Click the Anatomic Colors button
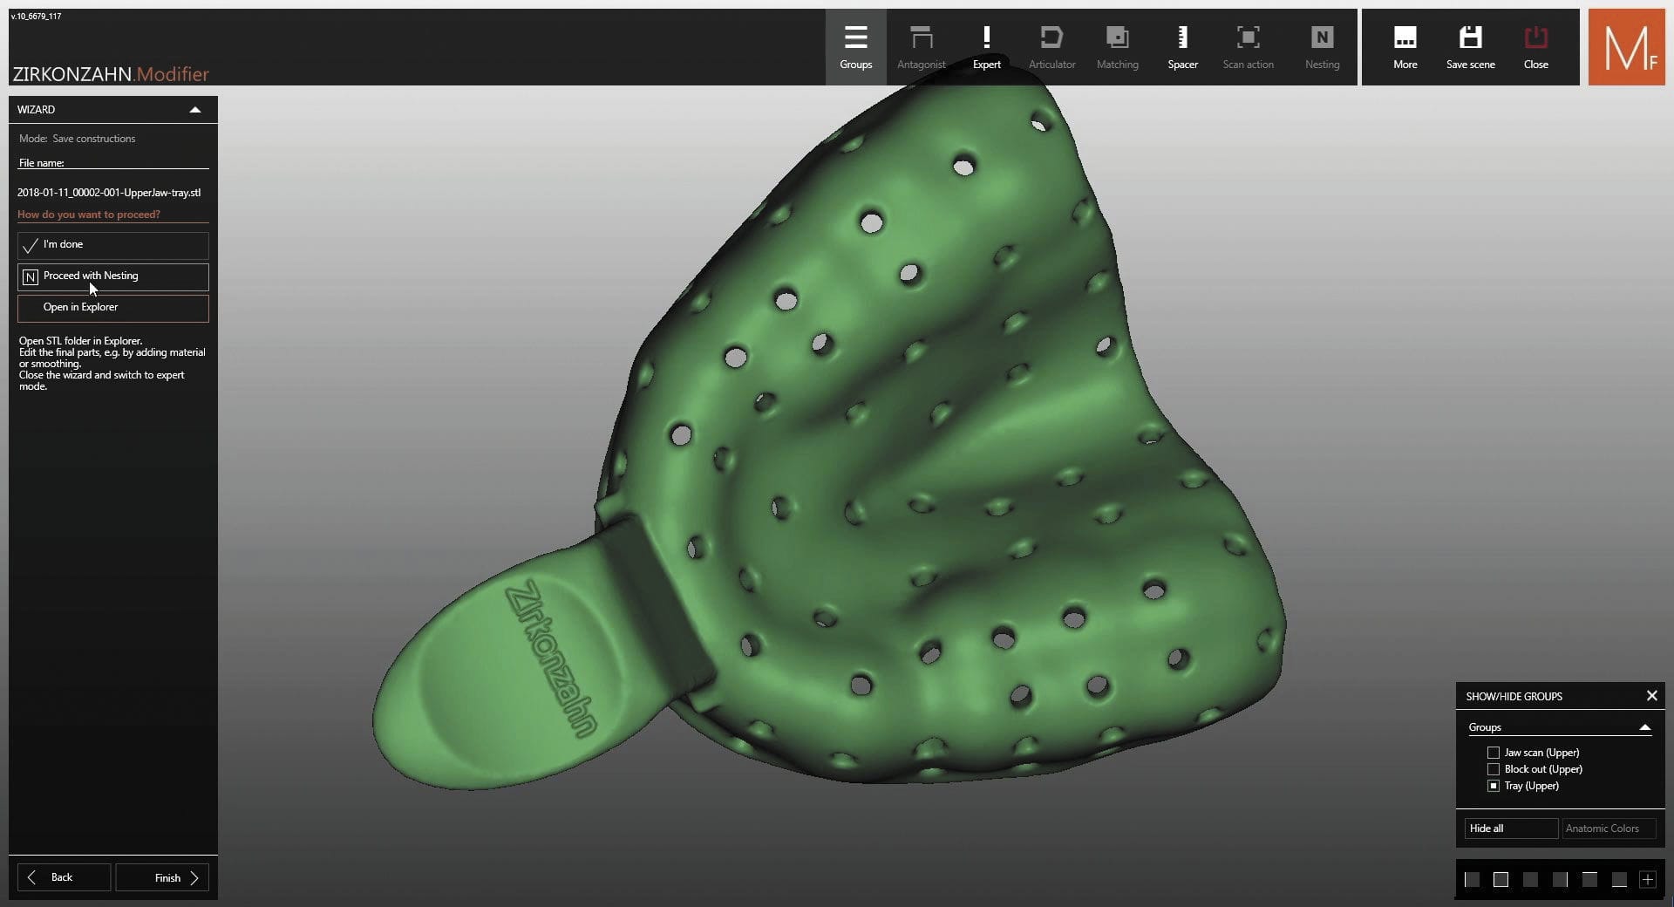The height and width of the screenshot is (907, 1674). pos(1608,828)
